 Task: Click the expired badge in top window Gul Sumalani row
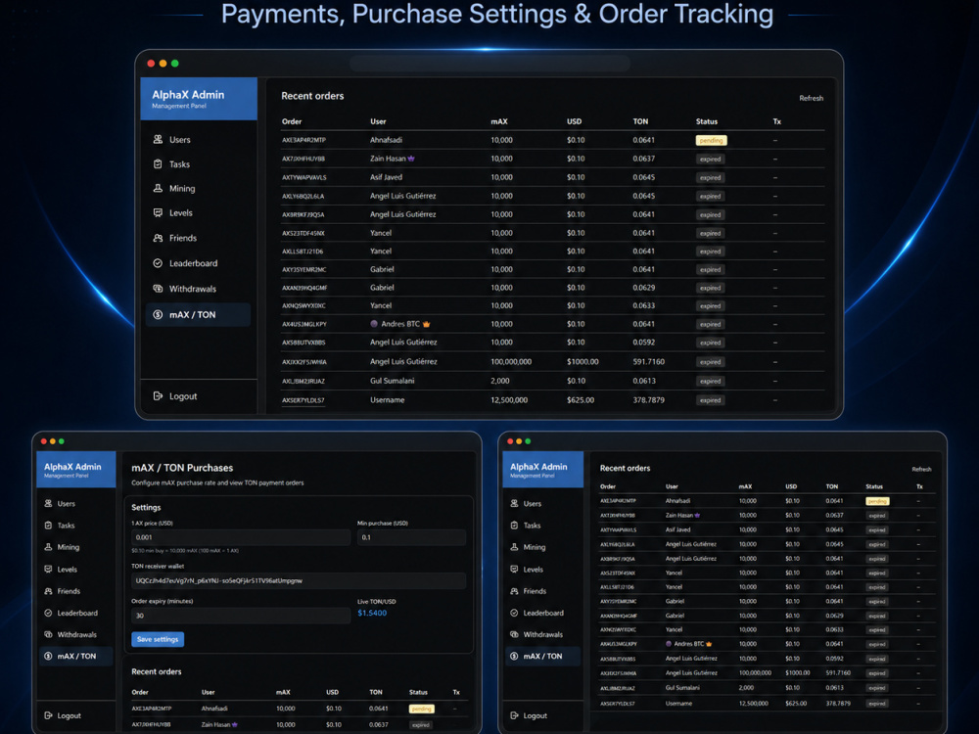[710, 382]
